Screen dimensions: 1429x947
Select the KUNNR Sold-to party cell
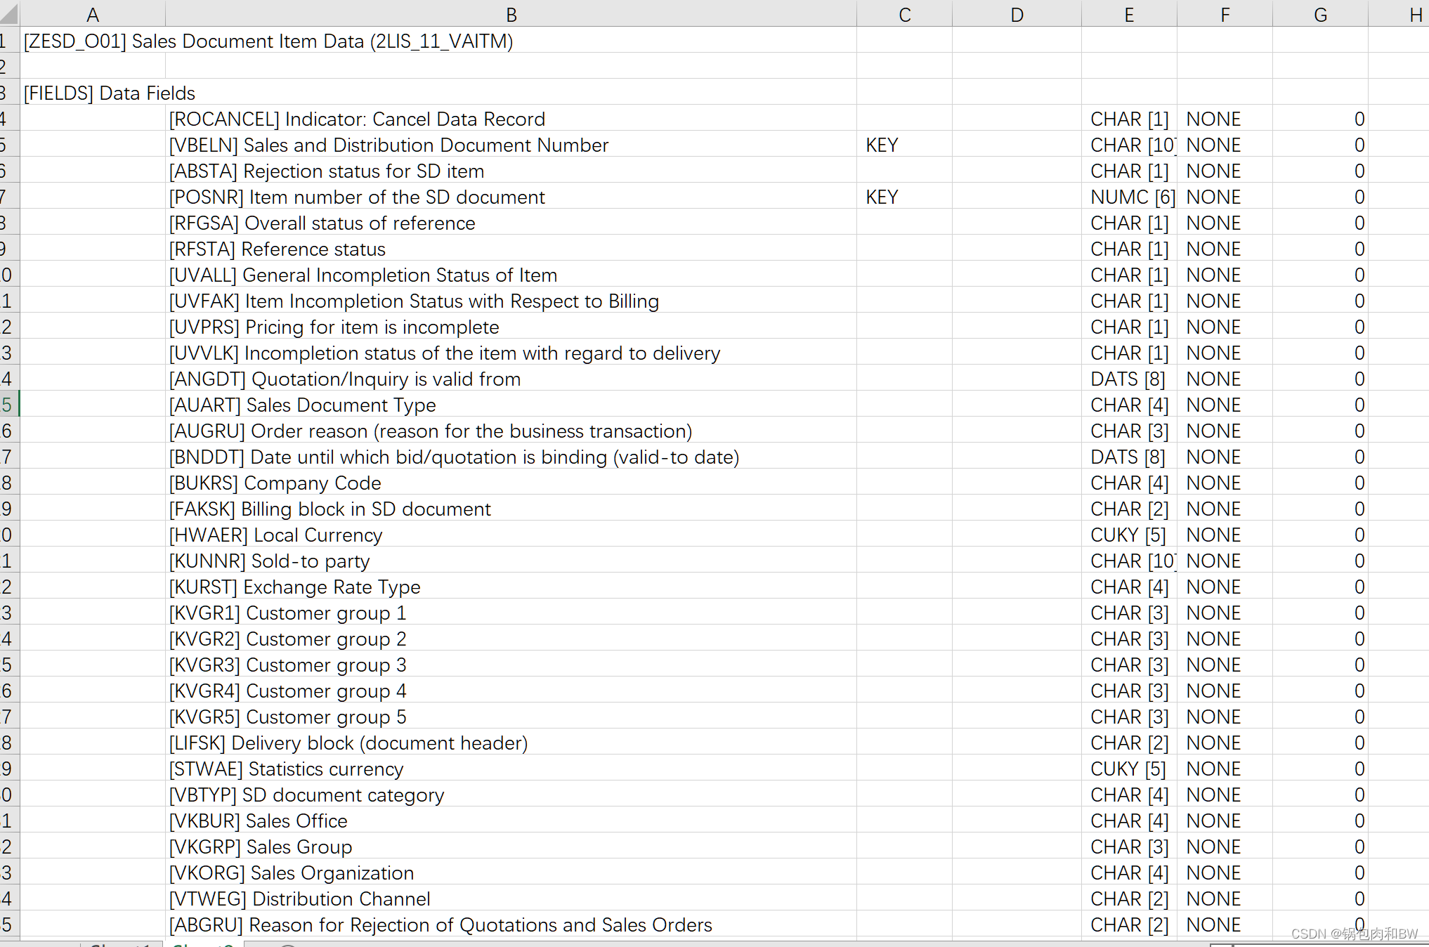tap(270, 561)
